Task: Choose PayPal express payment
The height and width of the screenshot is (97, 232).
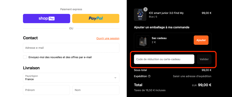Action: [96, 19]
